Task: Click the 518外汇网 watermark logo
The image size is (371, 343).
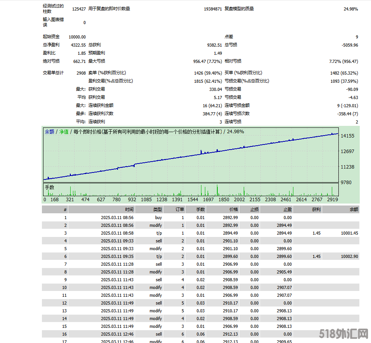Action: click(x=343, y=333)
